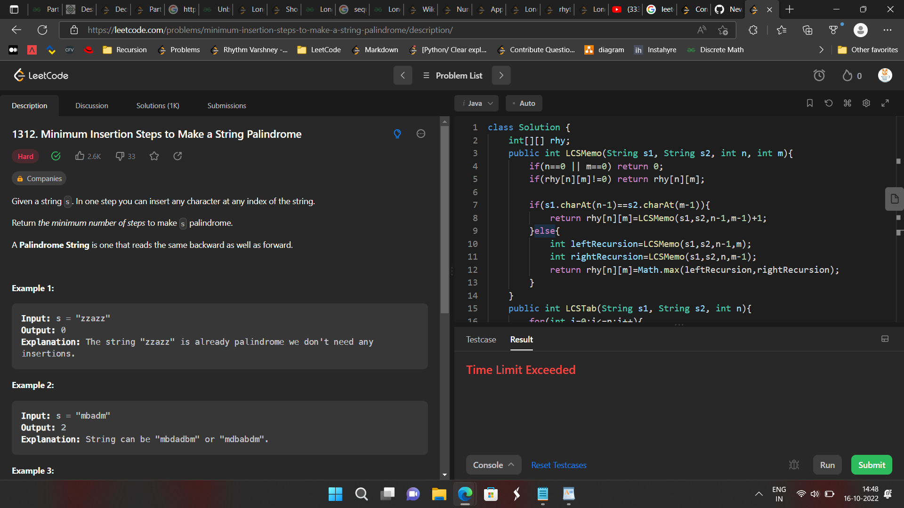Click the thumbs up like icon
Screen dimensions: 904x508
pos(80,156)
